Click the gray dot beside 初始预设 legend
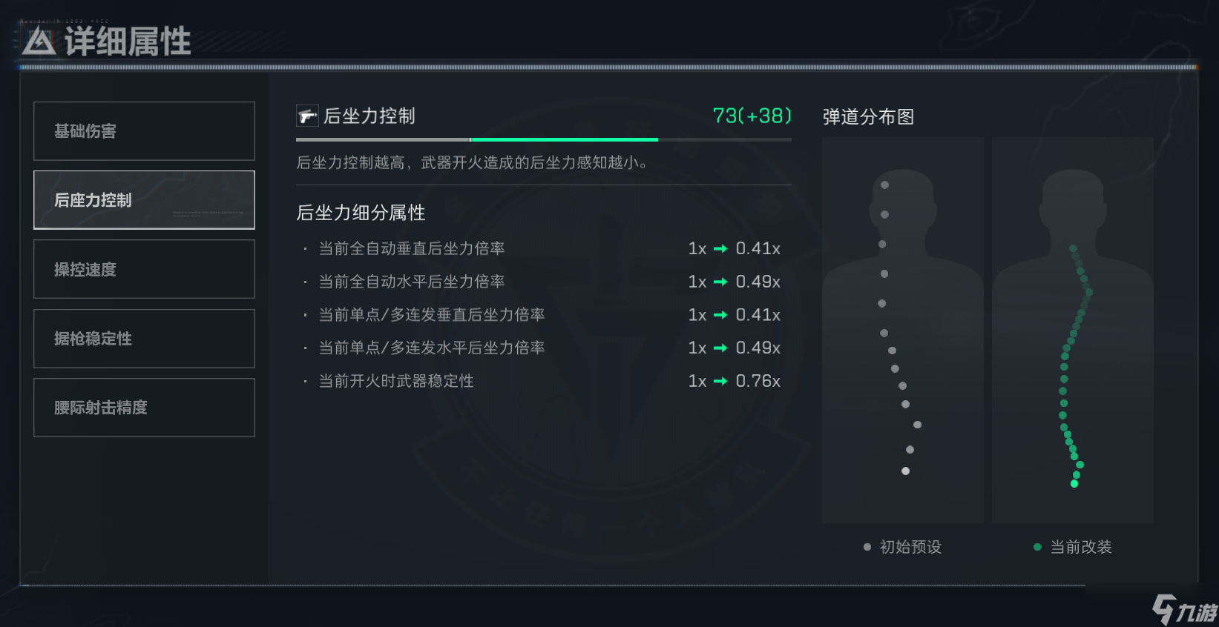 (x=867, y=547)
